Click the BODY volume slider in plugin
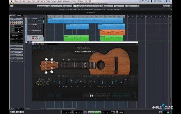181x114 pixels. point(59,81)
